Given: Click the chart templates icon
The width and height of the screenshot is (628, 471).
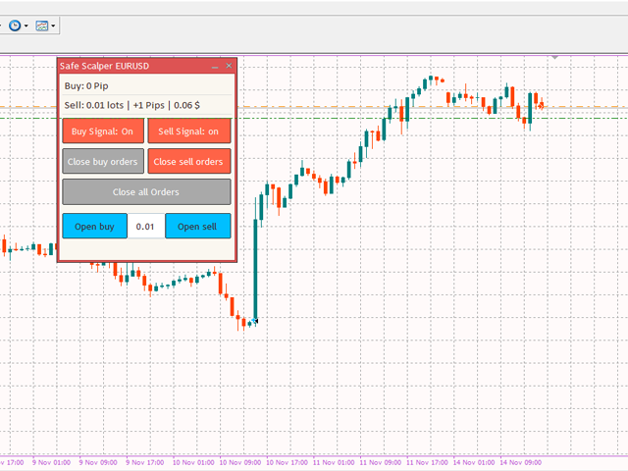Looking at the screenshot, I should tap(42, 26).
